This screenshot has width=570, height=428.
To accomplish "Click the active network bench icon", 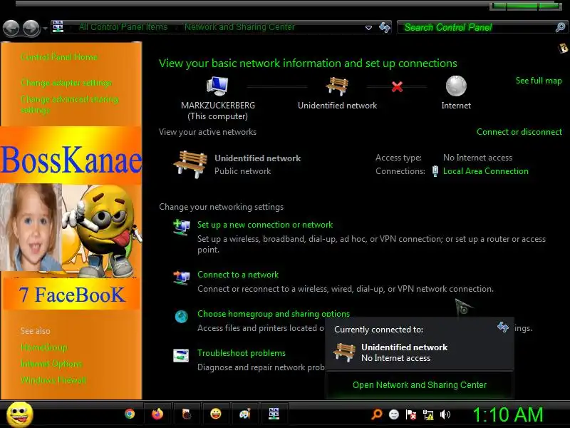I will [x=190, y=164].
